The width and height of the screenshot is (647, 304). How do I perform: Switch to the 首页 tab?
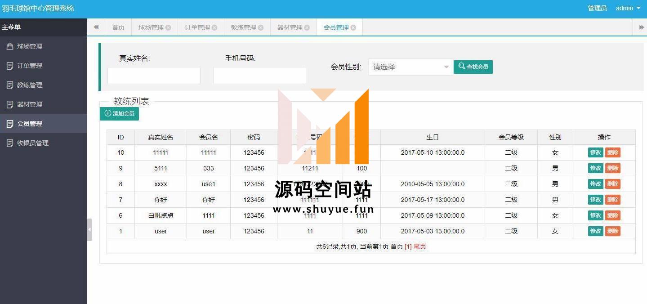tap(118, 27)
